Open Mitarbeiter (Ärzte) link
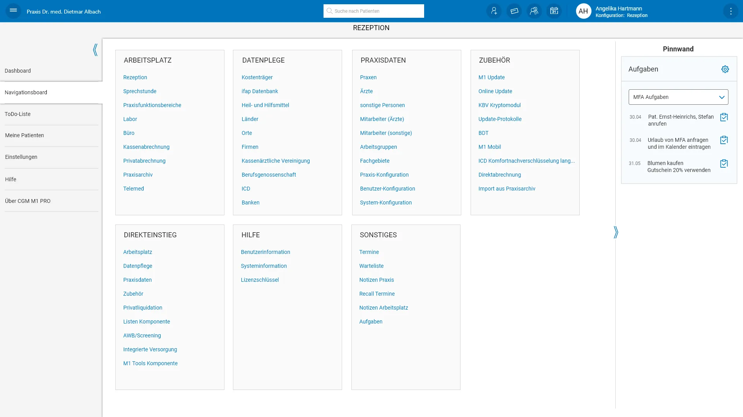 [382, 119]
